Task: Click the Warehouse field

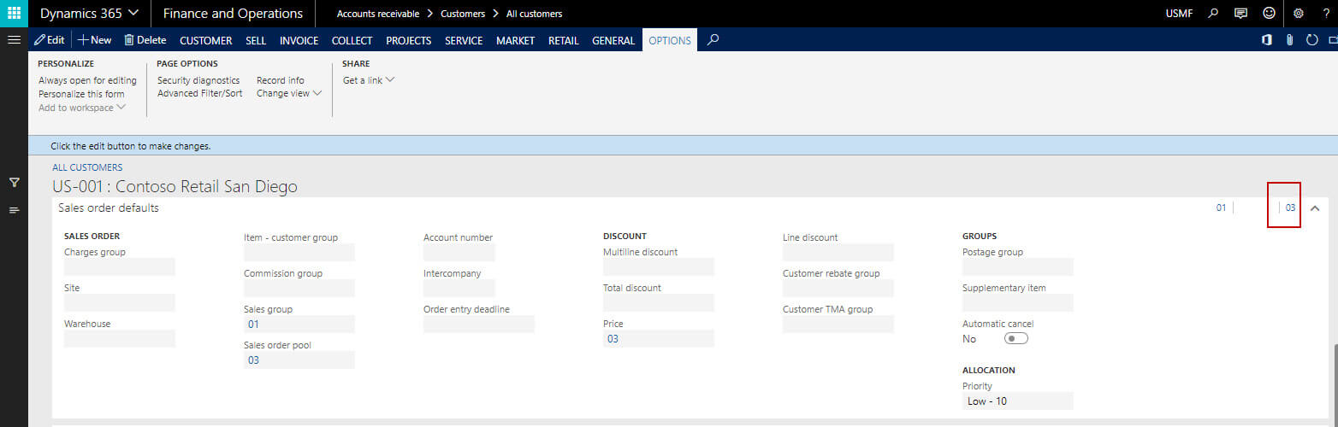Action: click(120, 338)
